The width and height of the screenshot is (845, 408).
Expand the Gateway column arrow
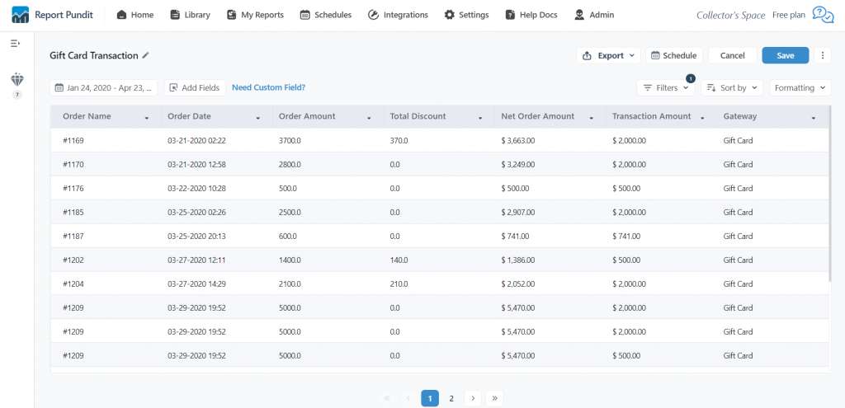click(x=813, y=117)
